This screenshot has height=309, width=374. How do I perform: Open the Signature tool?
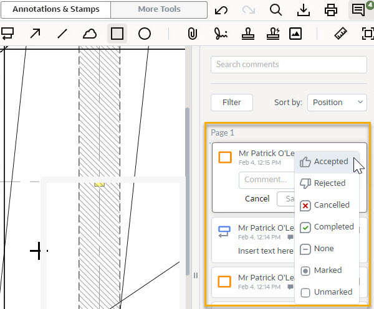coord(219,34)
